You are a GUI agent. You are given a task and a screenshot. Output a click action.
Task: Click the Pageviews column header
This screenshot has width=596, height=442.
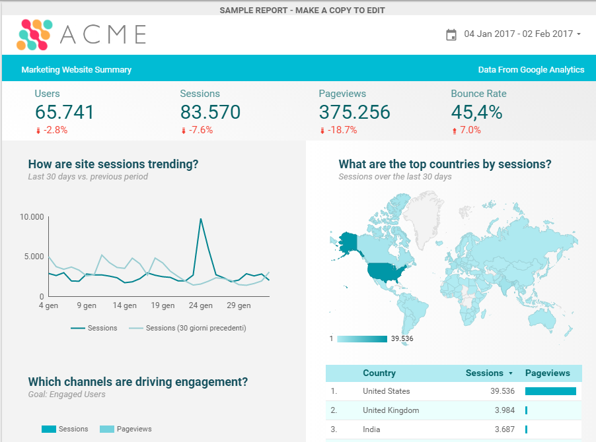coord(547,373)
